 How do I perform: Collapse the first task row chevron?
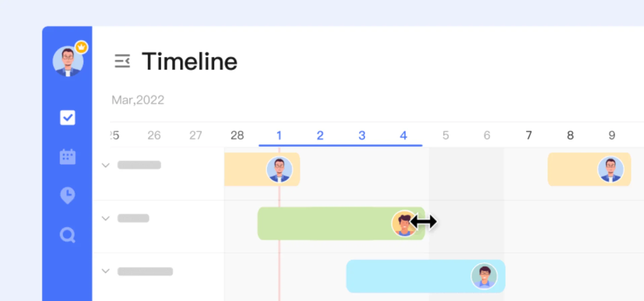click(x=106, y=165)
